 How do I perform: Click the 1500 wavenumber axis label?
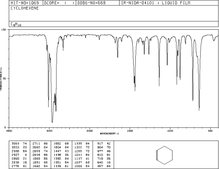pos(130,131)
